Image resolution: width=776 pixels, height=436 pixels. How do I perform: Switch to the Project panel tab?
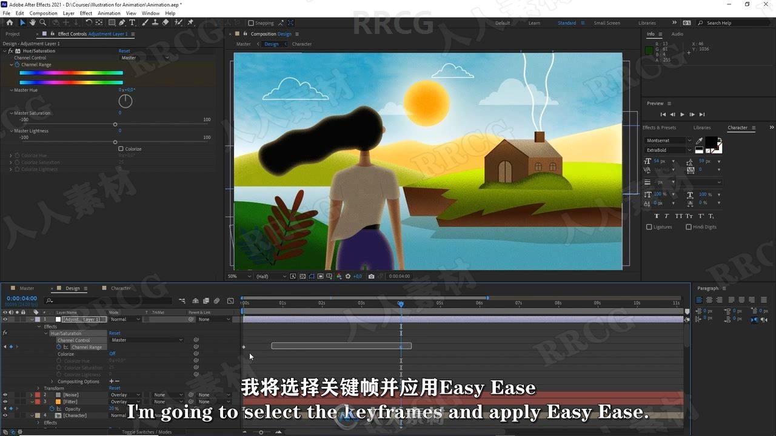[13, 34]
